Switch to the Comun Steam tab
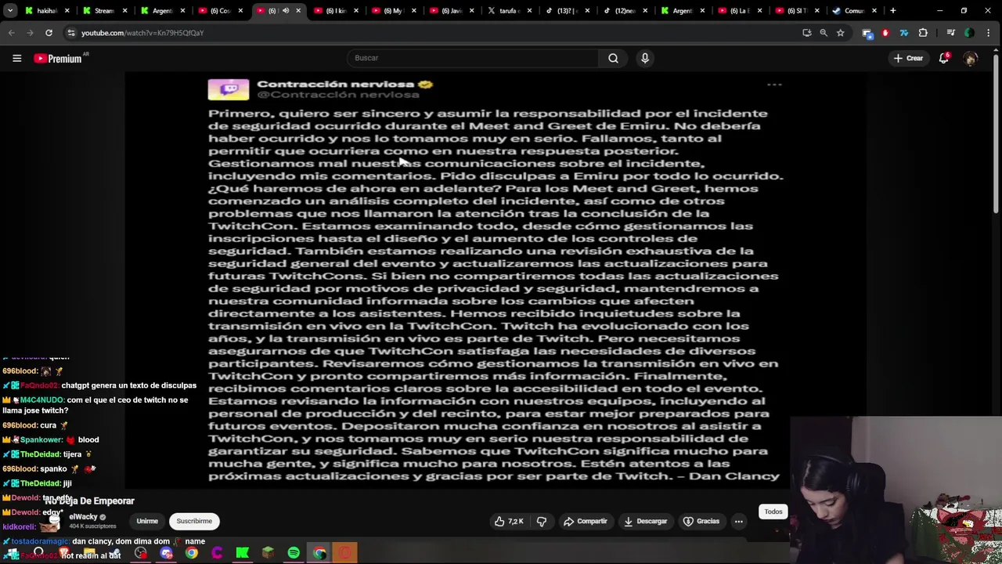 (x=855, y=11)
